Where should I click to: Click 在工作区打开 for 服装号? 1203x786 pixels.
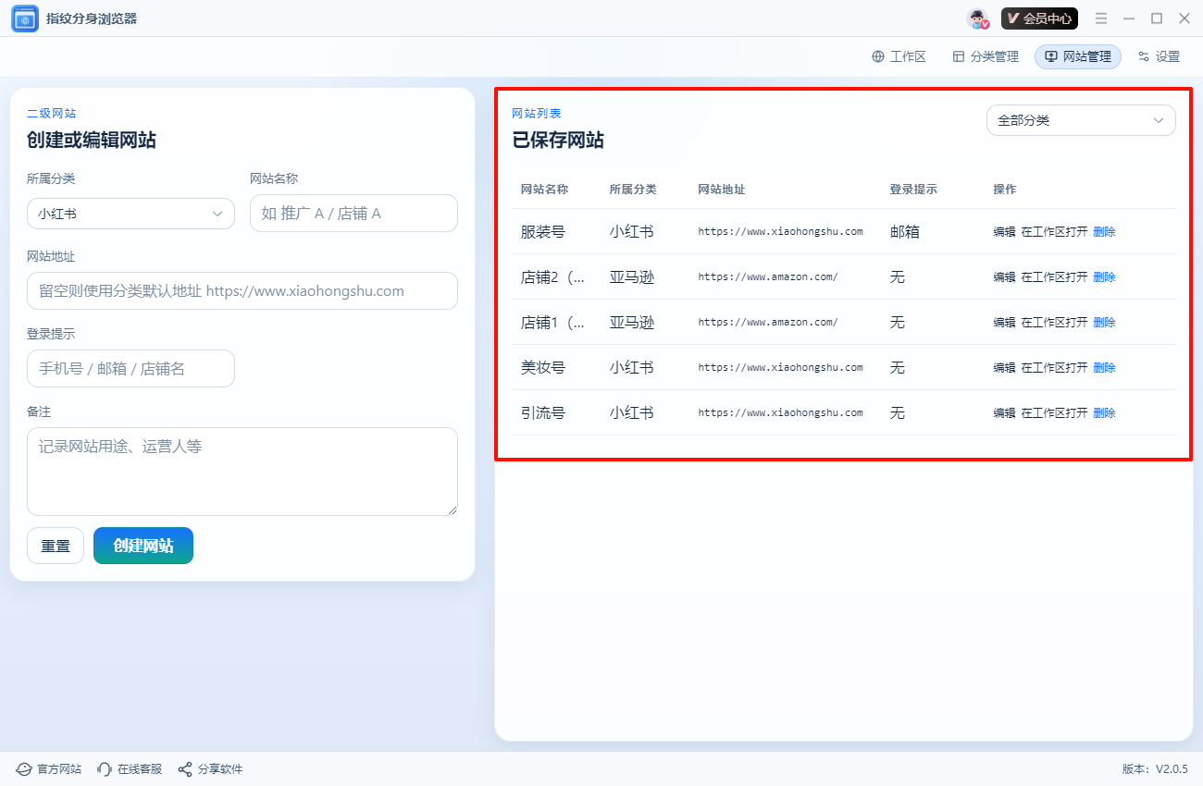click(x=1054, y=232)
